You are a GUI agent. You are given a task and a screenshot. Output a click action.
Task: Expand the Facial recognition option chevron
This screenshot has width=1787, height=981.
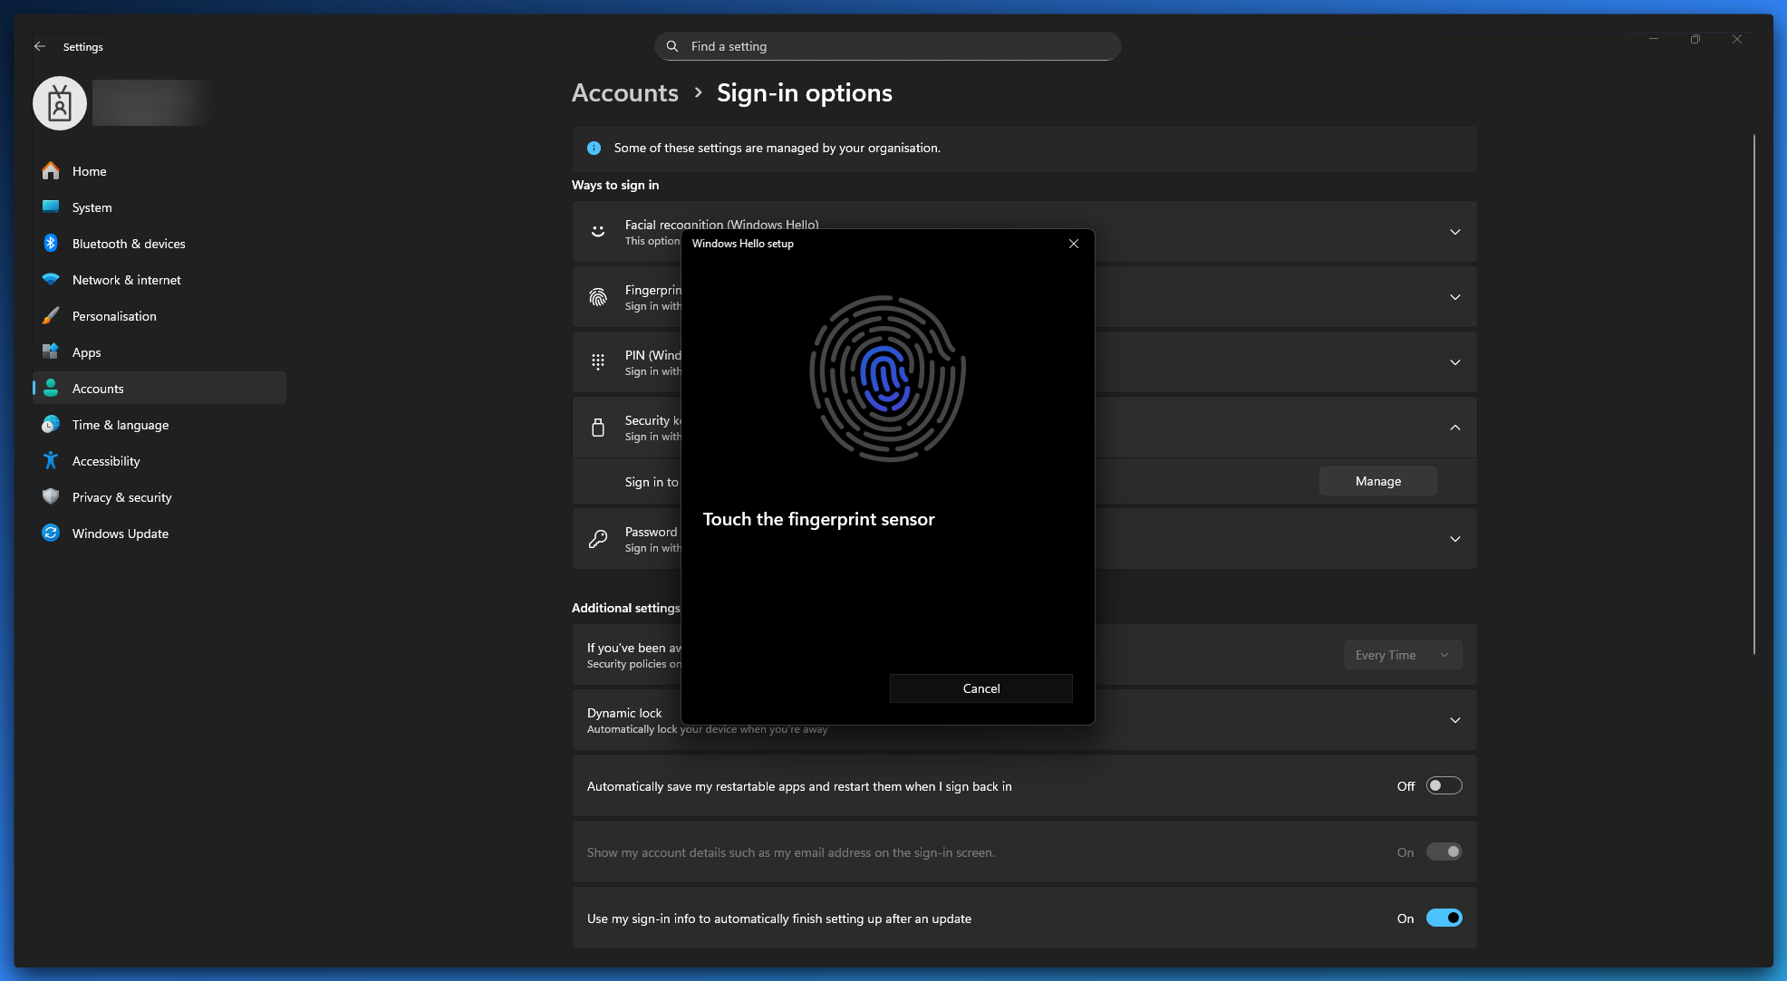(1455, 232)
